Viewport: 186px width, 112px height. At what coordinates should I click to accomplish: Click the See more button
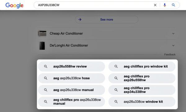click(x=107, y=19)
